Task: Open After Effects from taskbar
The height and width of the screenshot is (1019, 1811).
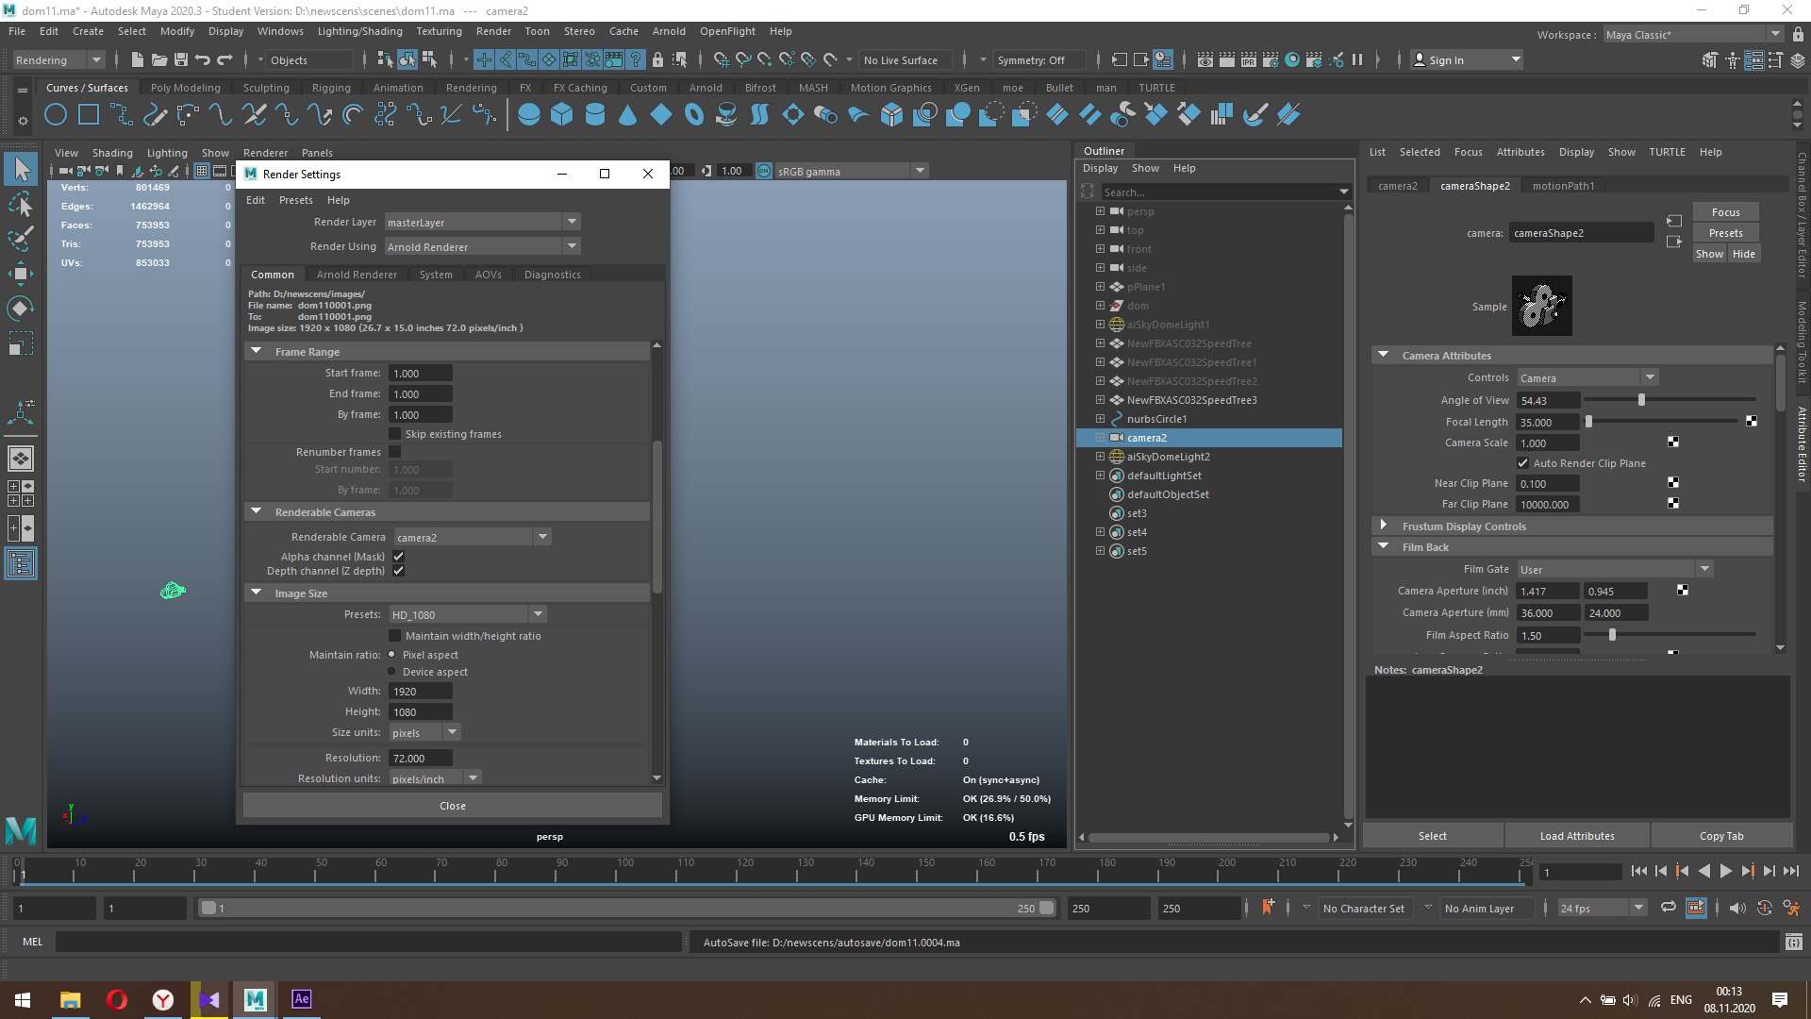Action: (x=301, y=999)
